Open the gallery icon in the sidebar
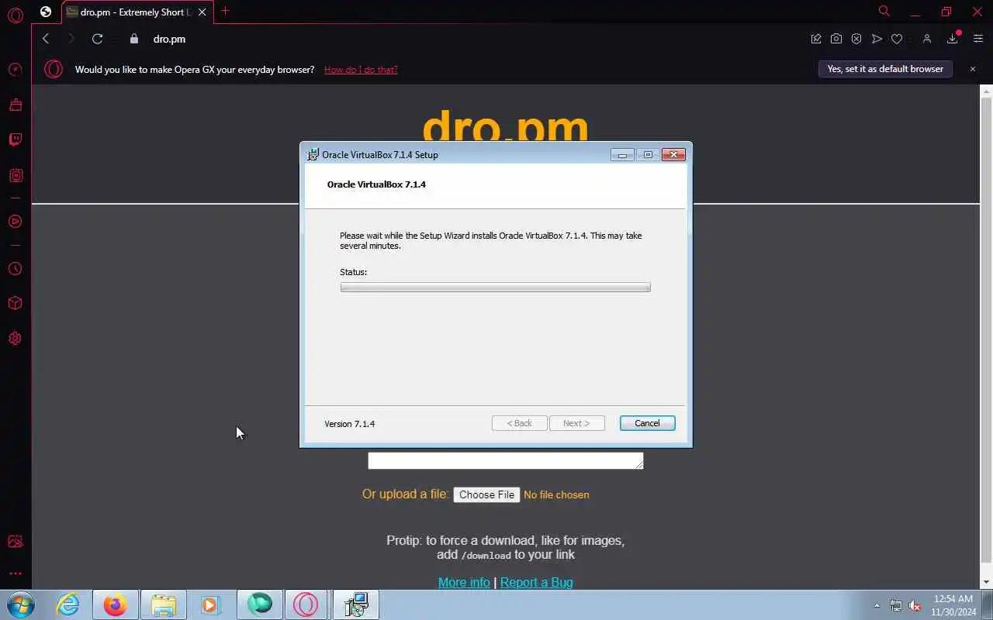 point(15,542)
